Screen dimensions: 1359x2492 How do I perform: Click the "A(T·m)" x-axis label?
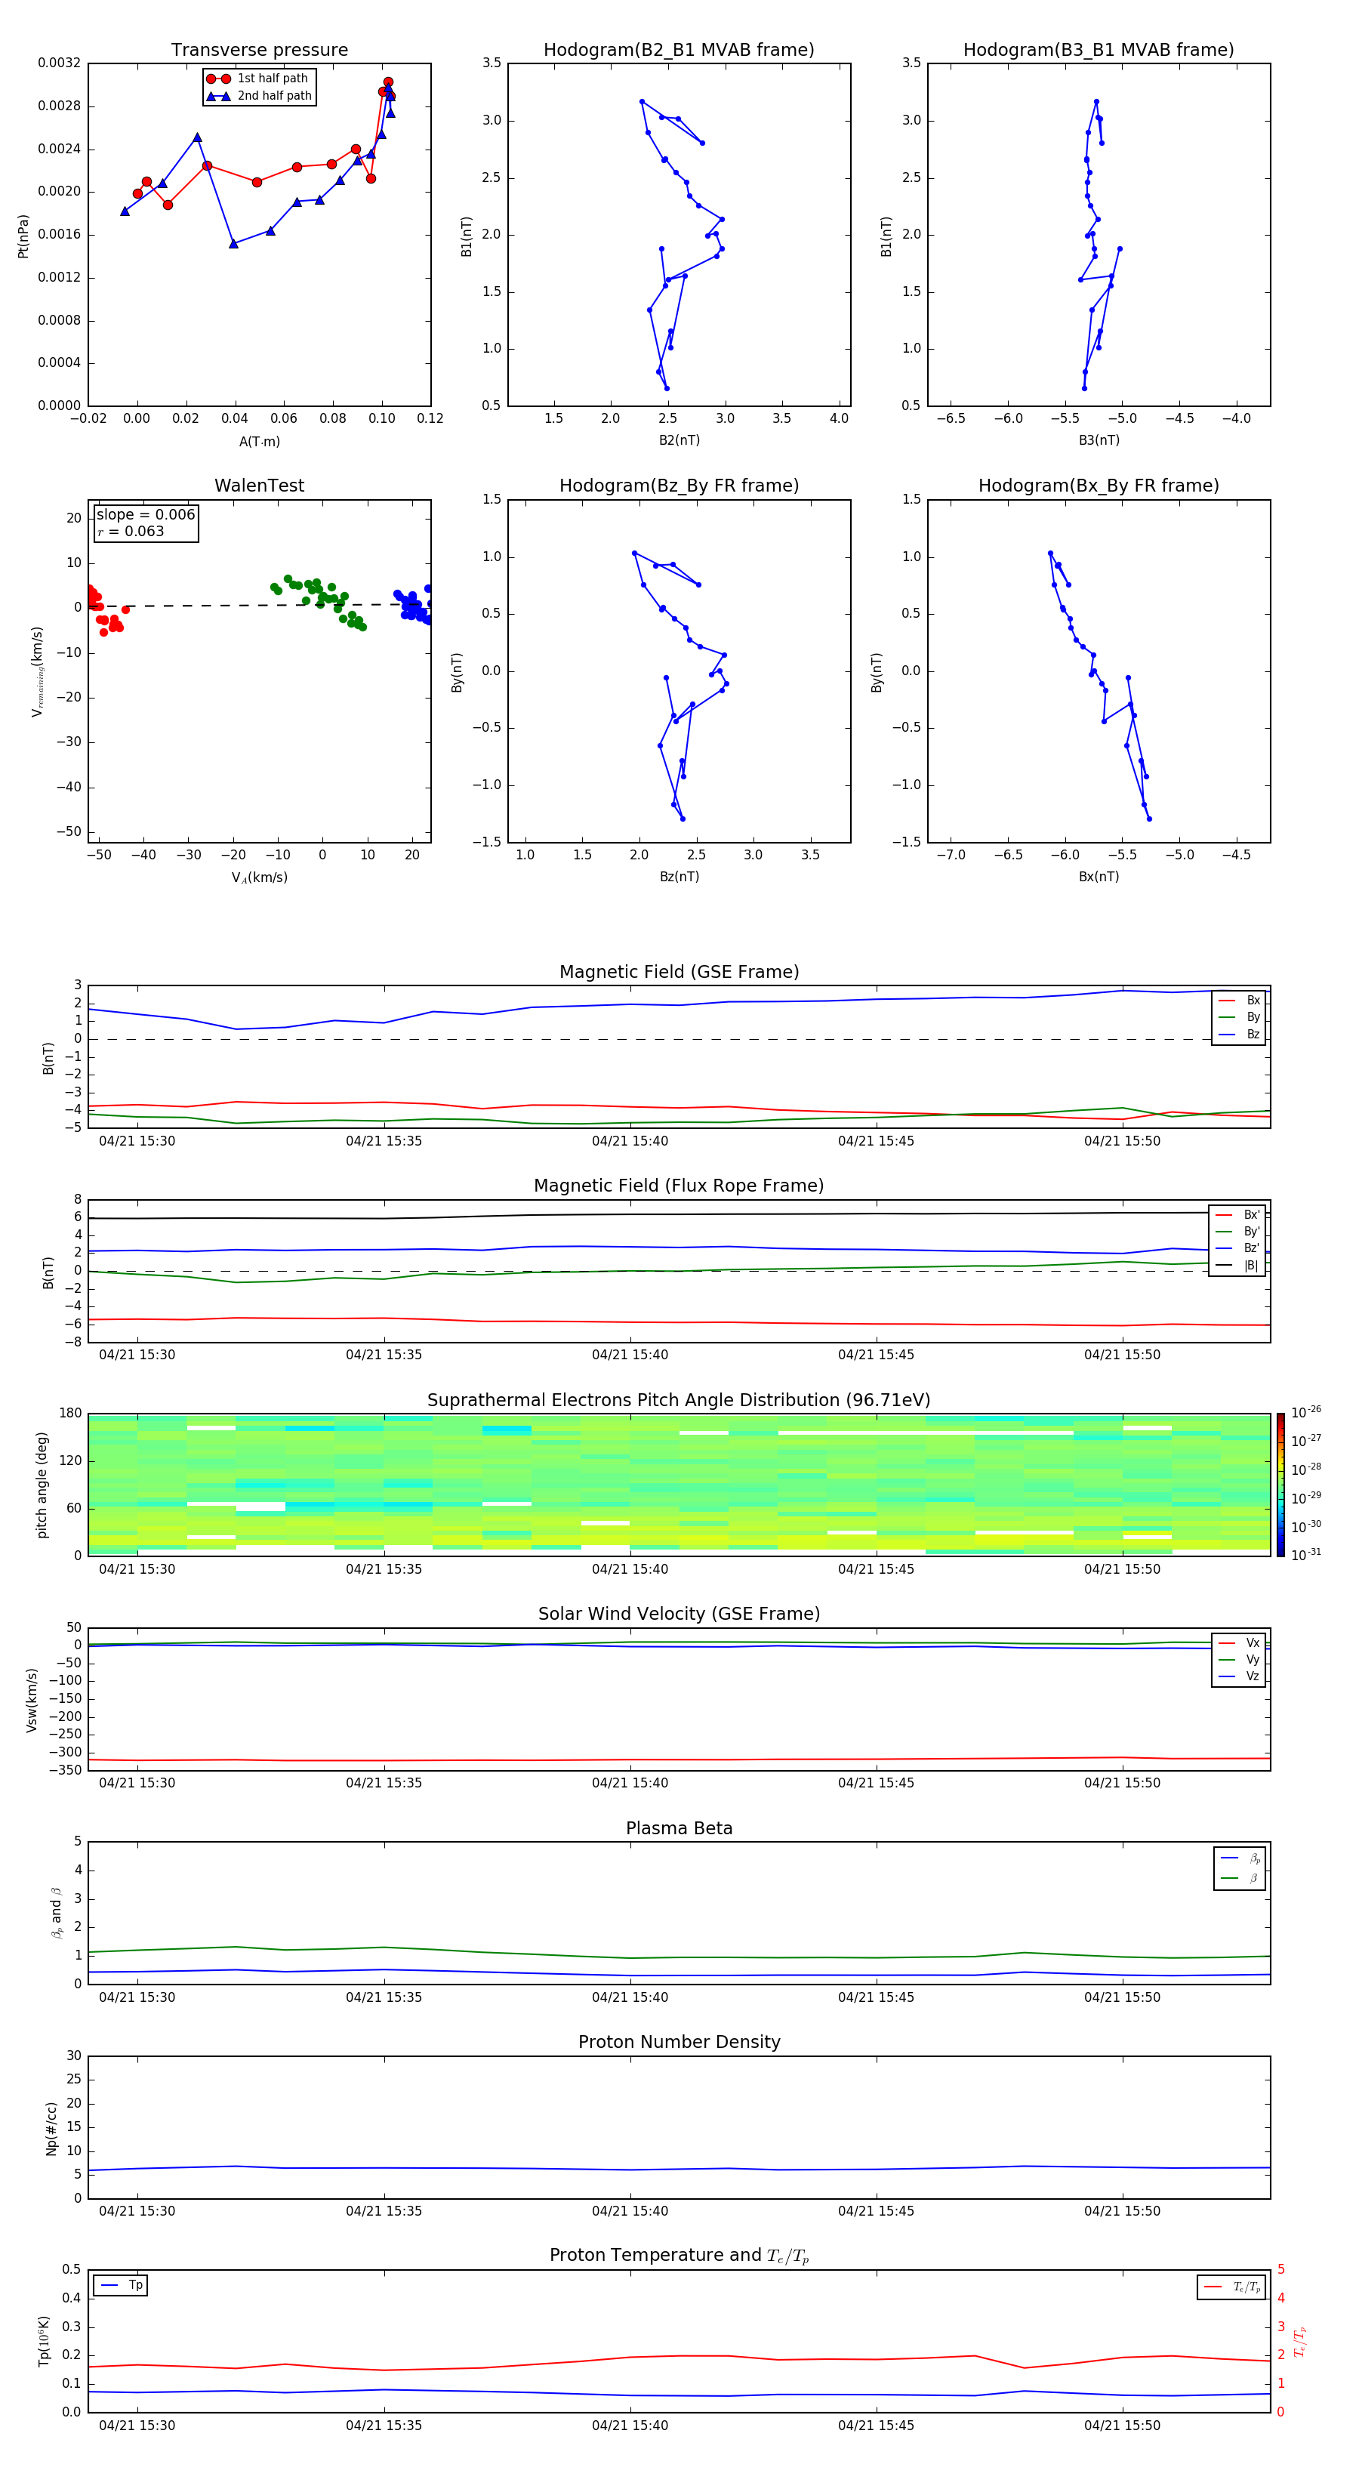point(259,442)
